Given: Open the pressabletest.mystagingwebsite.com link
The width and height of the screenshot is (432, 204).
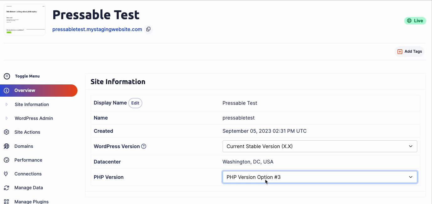Looking at the screenshot, I should (x=97, y=30).
